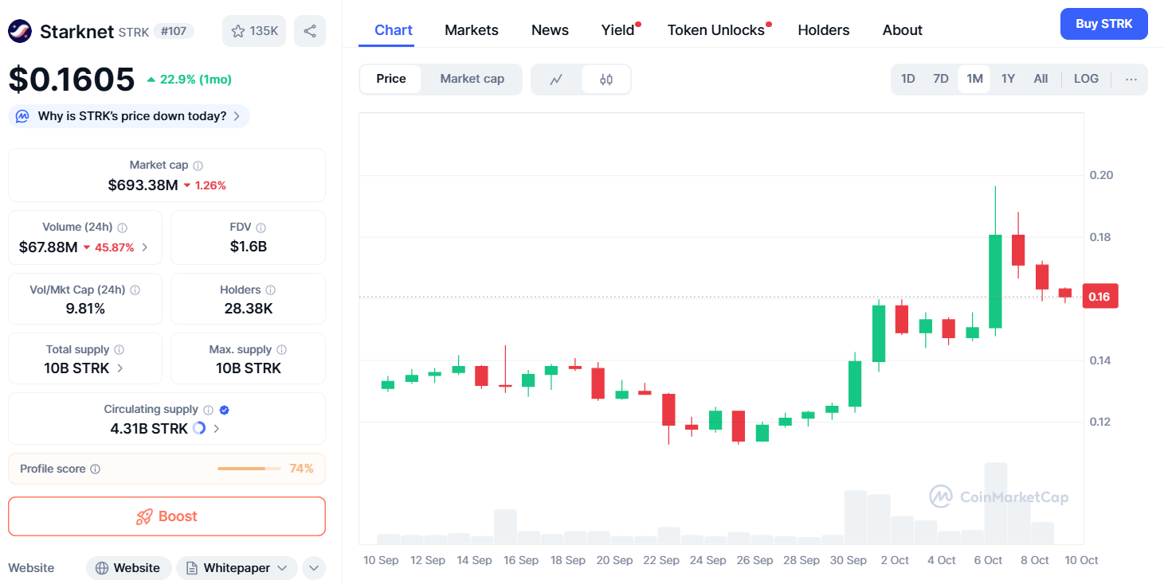Switch to line chart view icon
Screen dimensions: 1164x584
coord(557,80)
